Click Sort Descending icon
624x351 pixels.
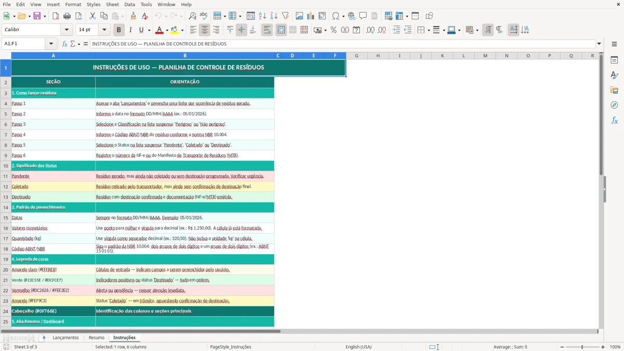pos(274,16)
